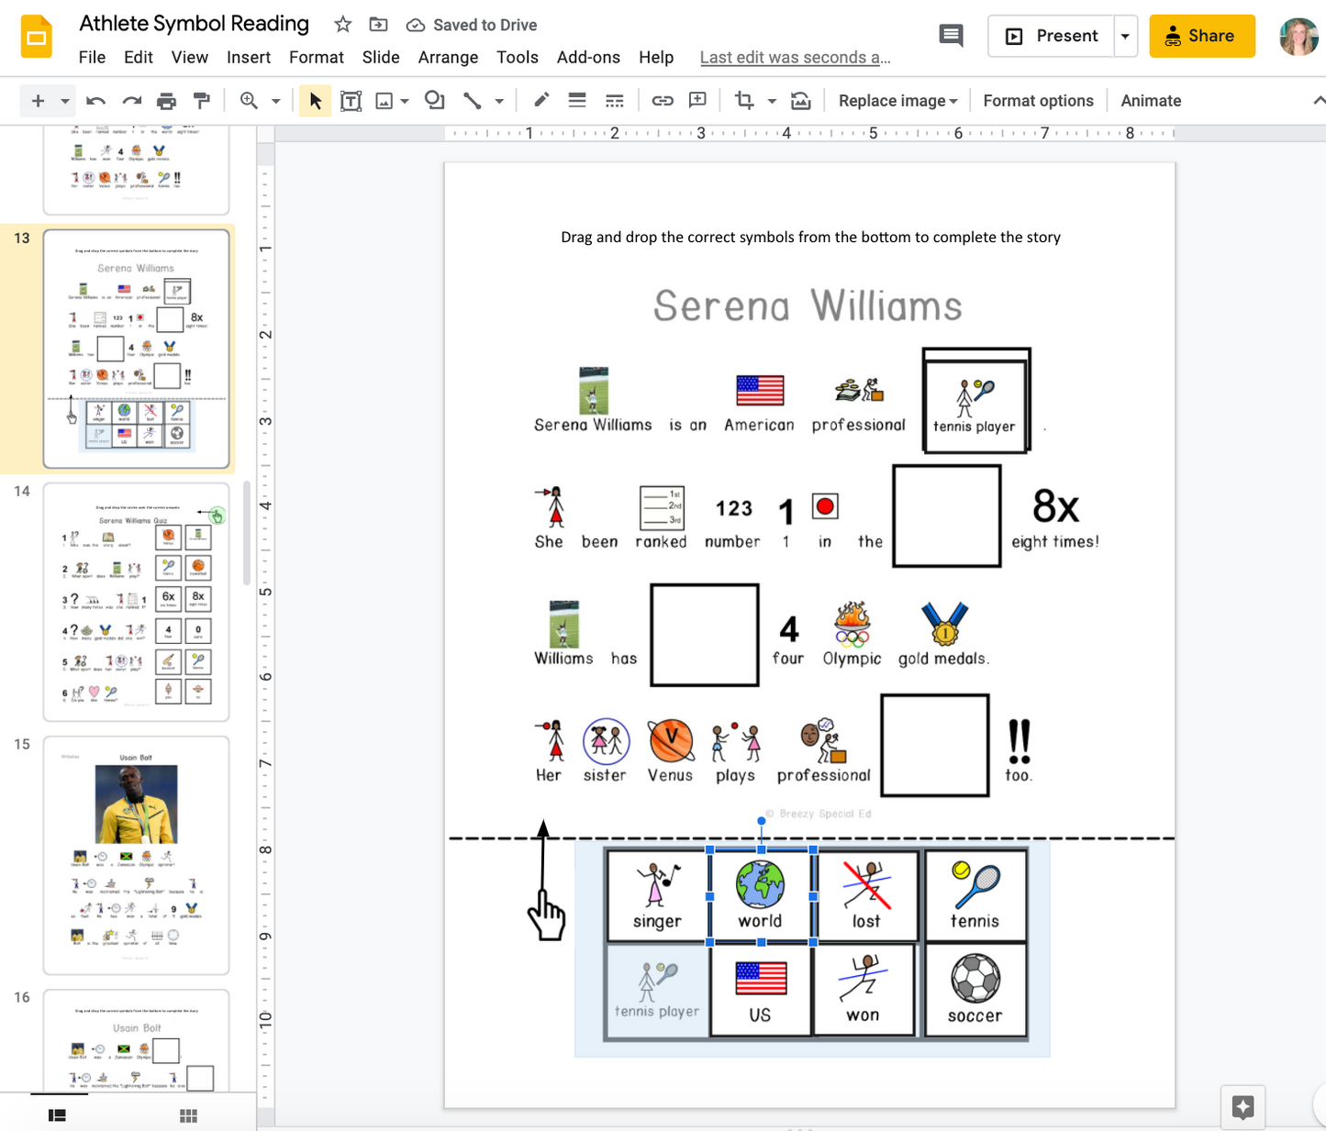The height and width of the screenshot is (1131, 1326).
Task: Click the undo arrow
Action: pyautogui.click(x=95, y=101)
